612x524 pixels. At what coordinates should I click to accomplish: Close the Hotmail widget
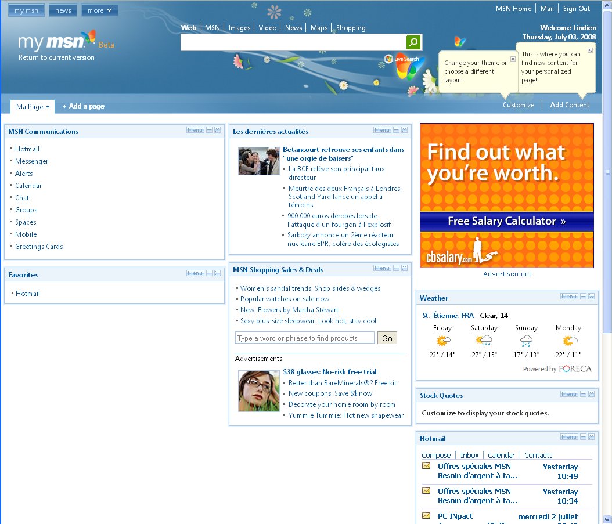point(591,437)
